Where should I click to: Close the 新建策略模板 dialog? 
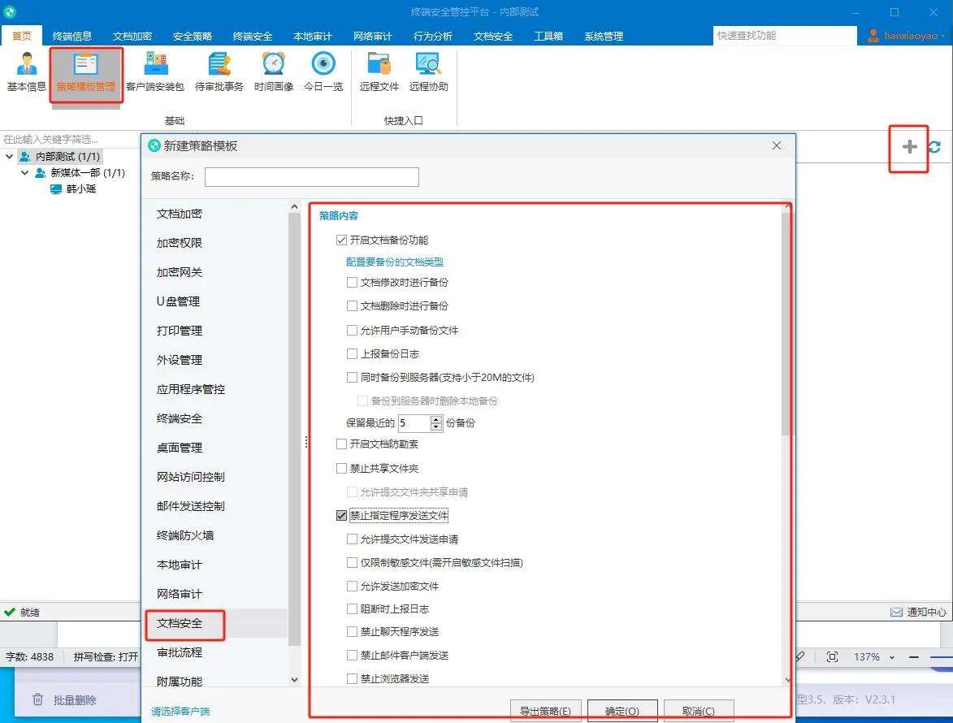776,145
